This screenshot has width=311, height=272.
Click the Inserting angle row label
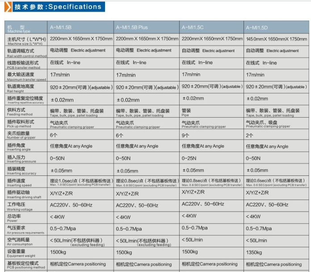click(26, 146)
